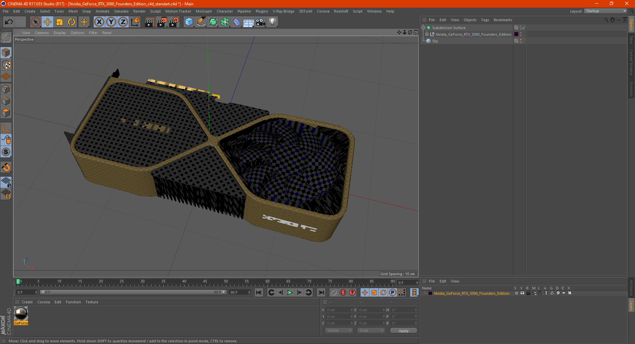Image resolution: width=635 pixels, height=344 pixels.
Task: Add a Light object
Action: (x=273, y=22)
